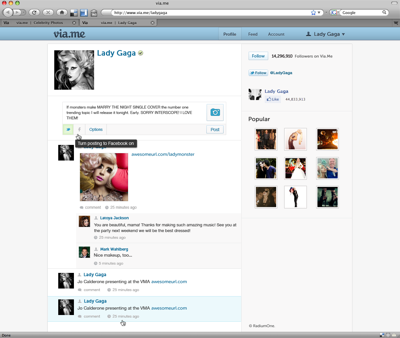Click the back navigation arrow
The height and width of the screenshot is (338, 400).
tap(8, 12)
